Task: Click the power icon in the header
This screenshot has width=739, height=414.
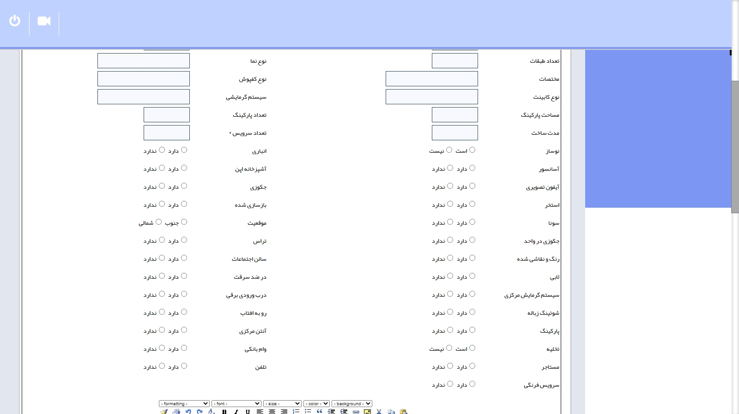Action: (x=15, y=21)
